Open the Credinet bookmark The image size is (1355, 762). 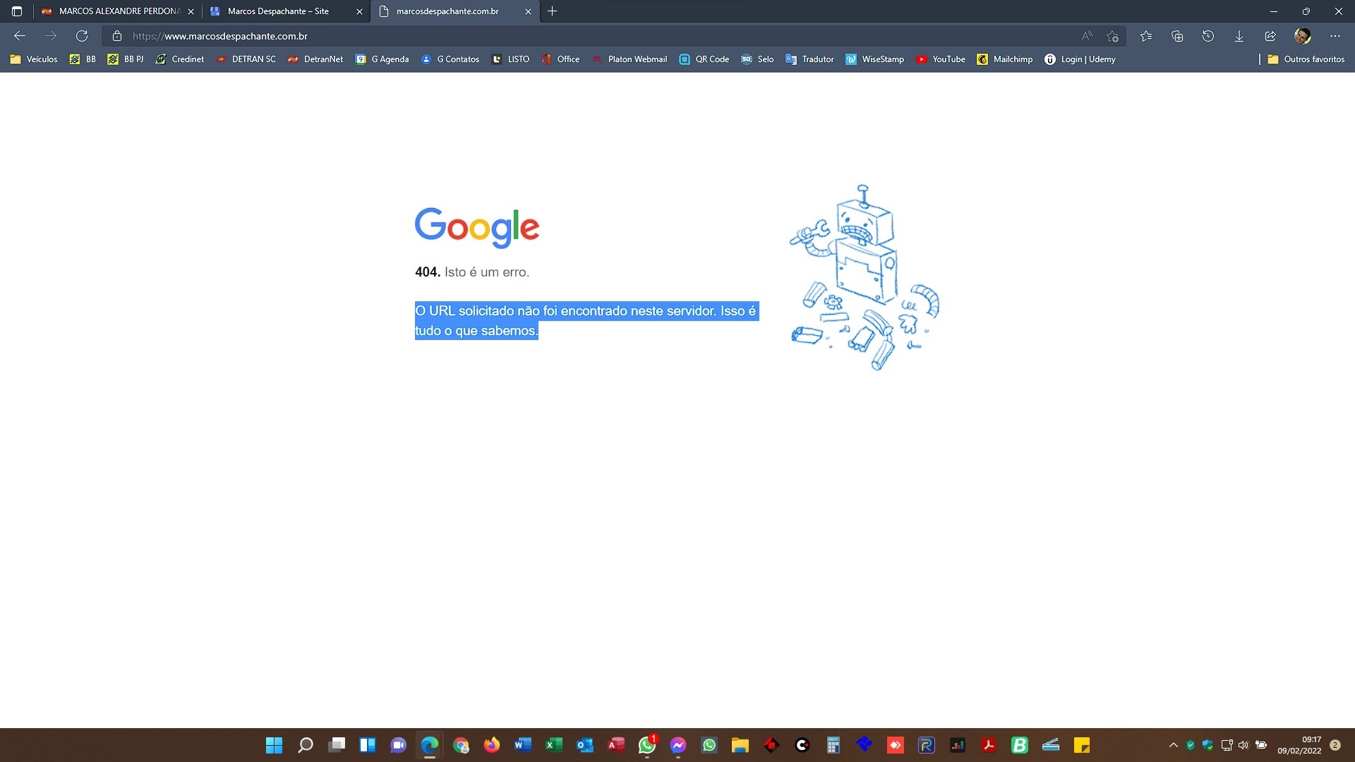click(180, 59)
